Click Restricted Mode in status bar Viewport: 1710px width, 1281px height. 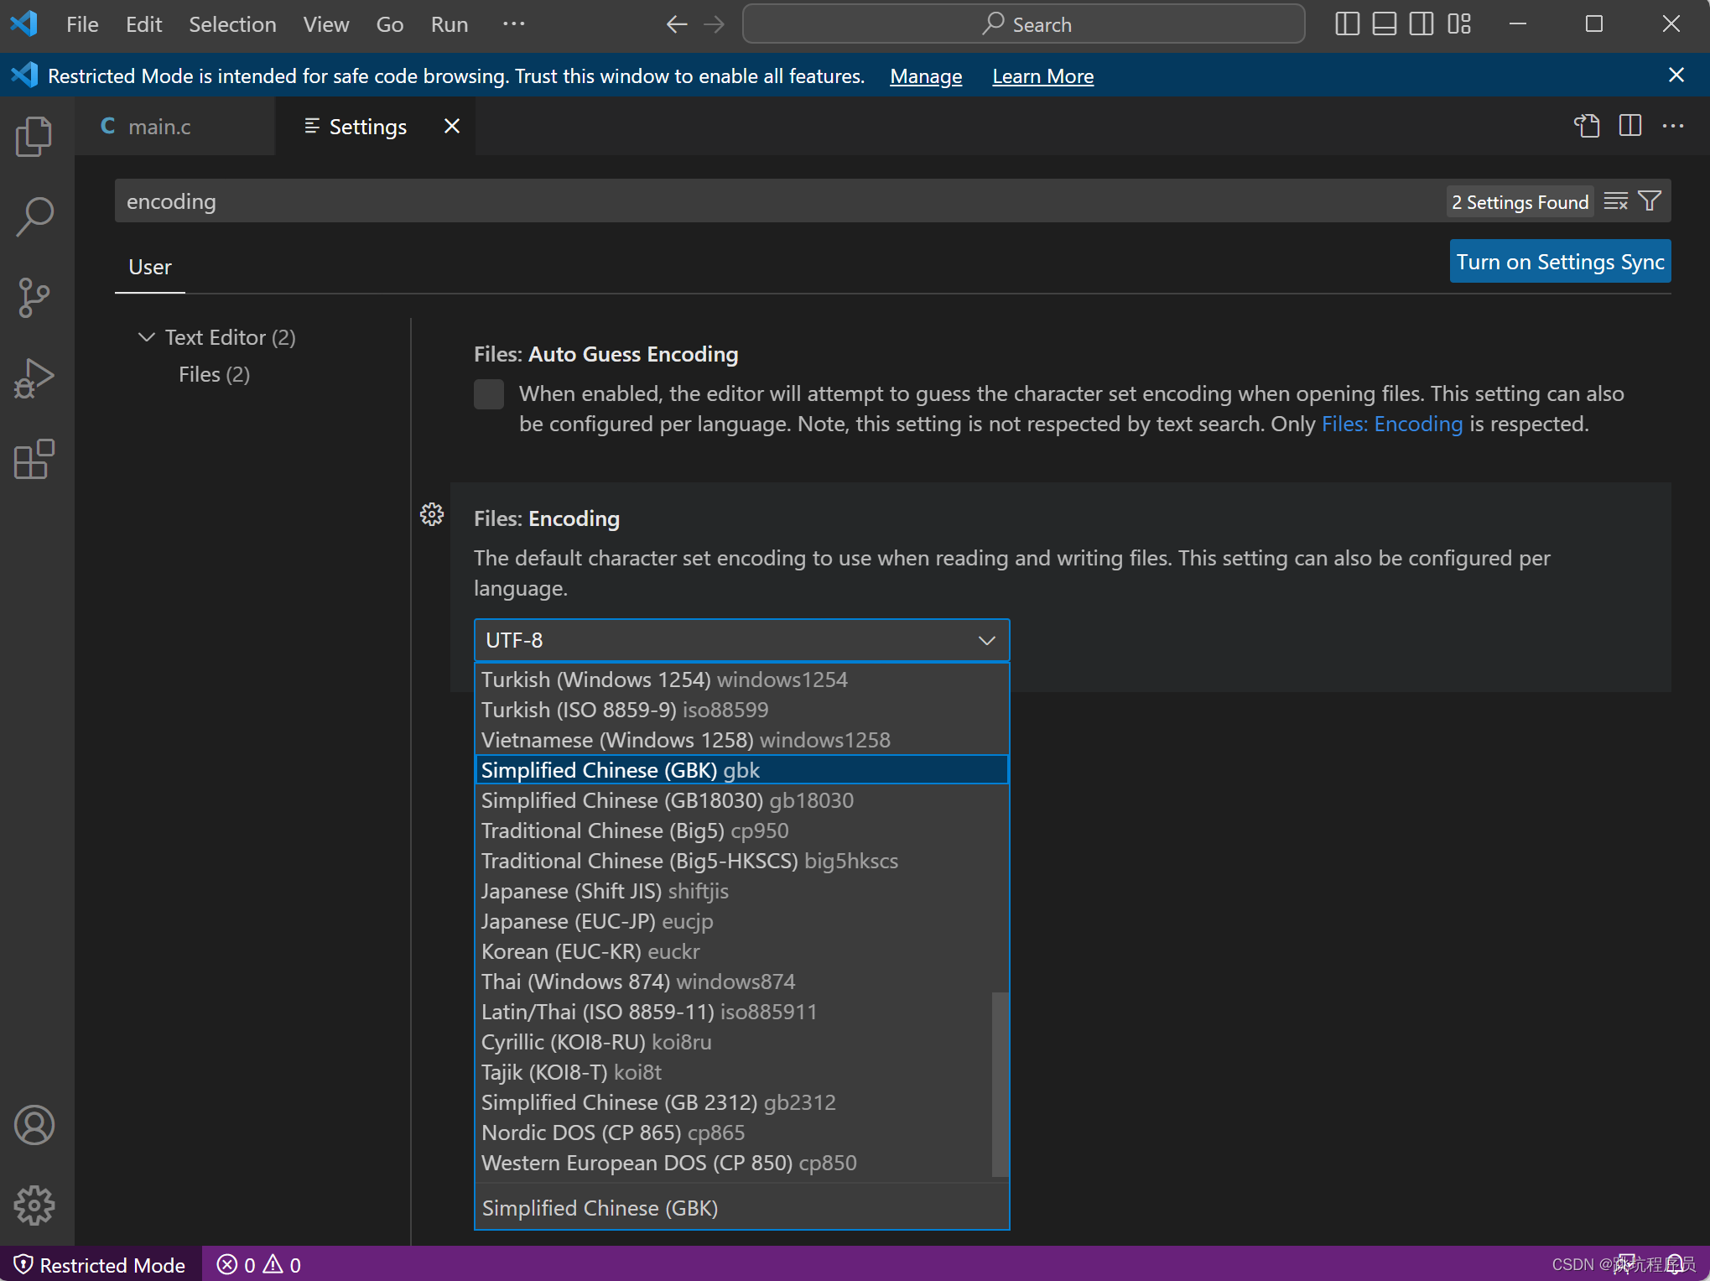point(101,1264)
